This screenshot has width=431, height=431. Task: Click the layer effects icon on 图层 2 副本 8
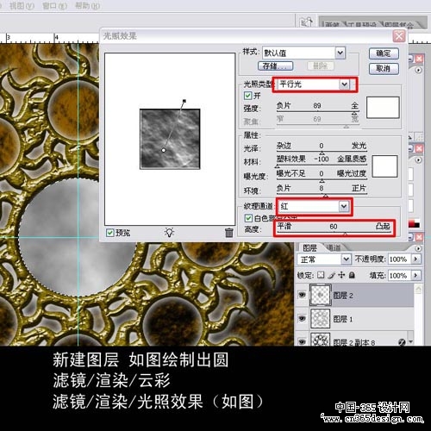402,342
